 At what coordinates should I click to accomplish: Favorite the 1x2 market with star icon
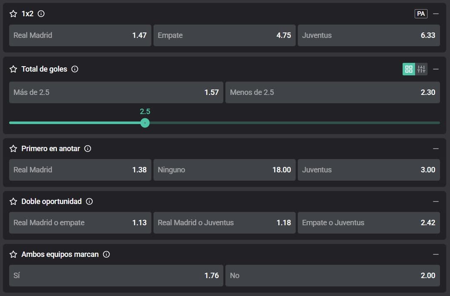(x=13, y=14)
